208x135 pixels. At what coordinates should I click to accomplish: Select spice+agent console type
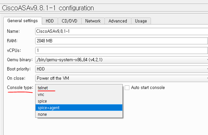[79, 108]
